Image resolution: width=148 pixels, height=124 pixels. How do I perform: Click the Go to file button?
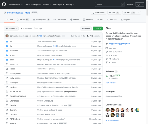point(86,28)
